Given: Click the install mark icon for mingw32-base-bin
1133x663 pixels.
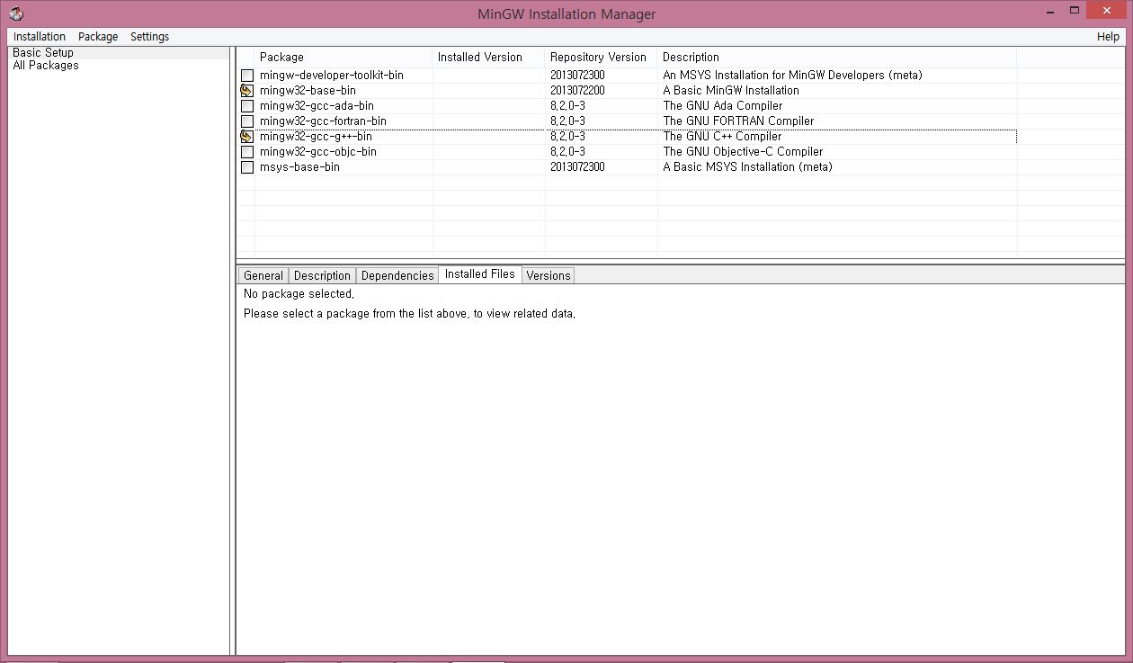Looking at the screenshot, I should 247,91.
